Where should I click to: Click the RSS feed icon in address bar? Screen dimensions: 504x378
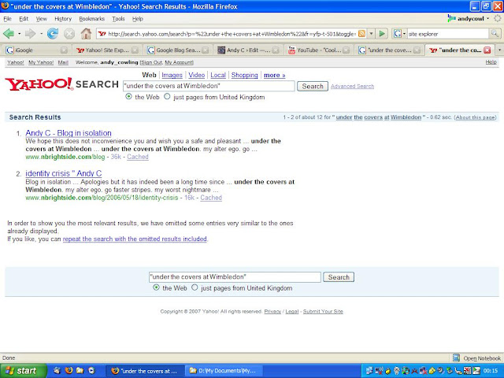click(361, 33)
